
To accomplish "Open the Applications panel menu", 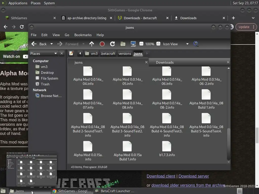I will (x=14, y=3).
